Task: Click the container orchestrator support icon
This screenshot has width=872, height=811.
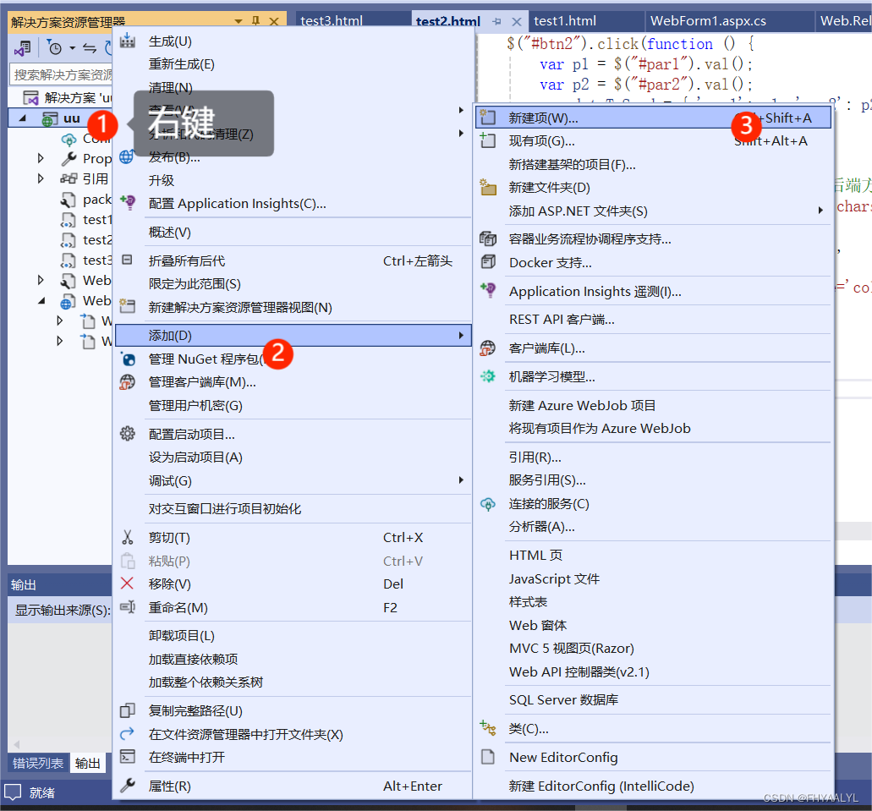Action: (488, 238)
